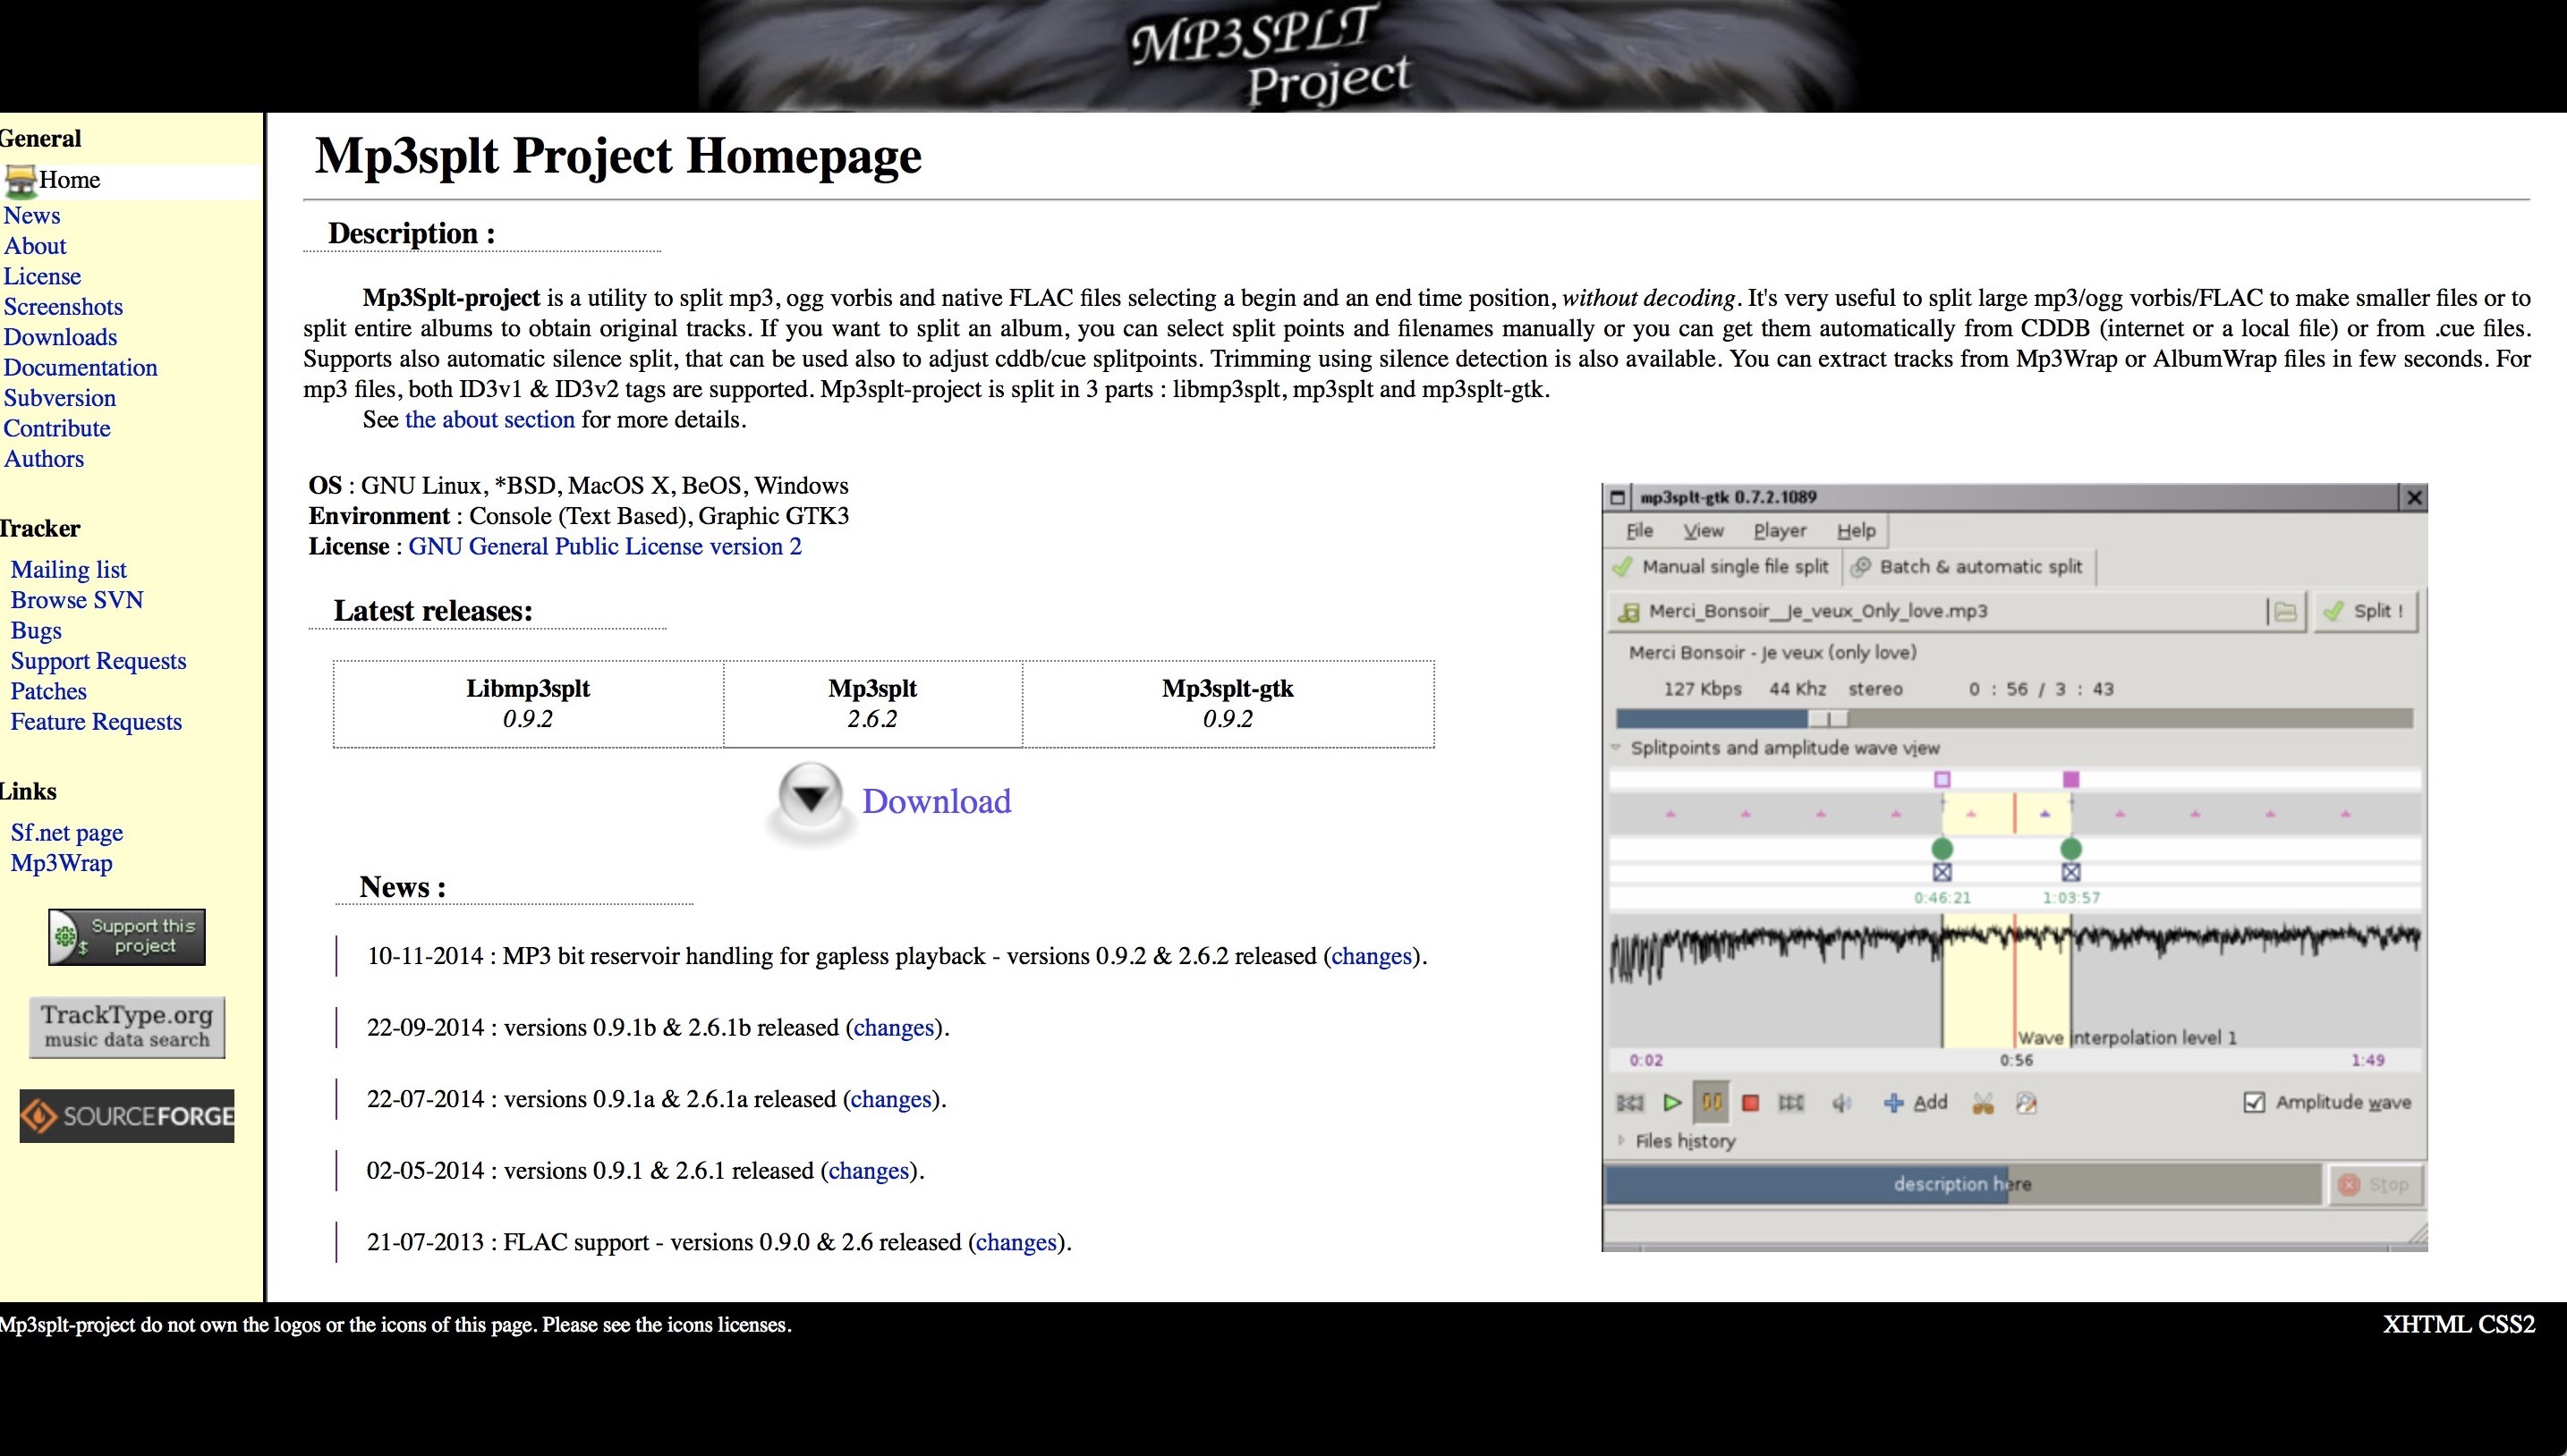
Task: Select the Libmp3splt 0.9.2 release cell
Action: tap(528, 704)
